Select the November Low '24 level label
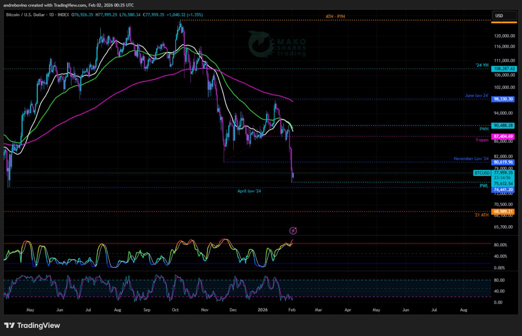The image size is (522, 336). coord(471,158)
